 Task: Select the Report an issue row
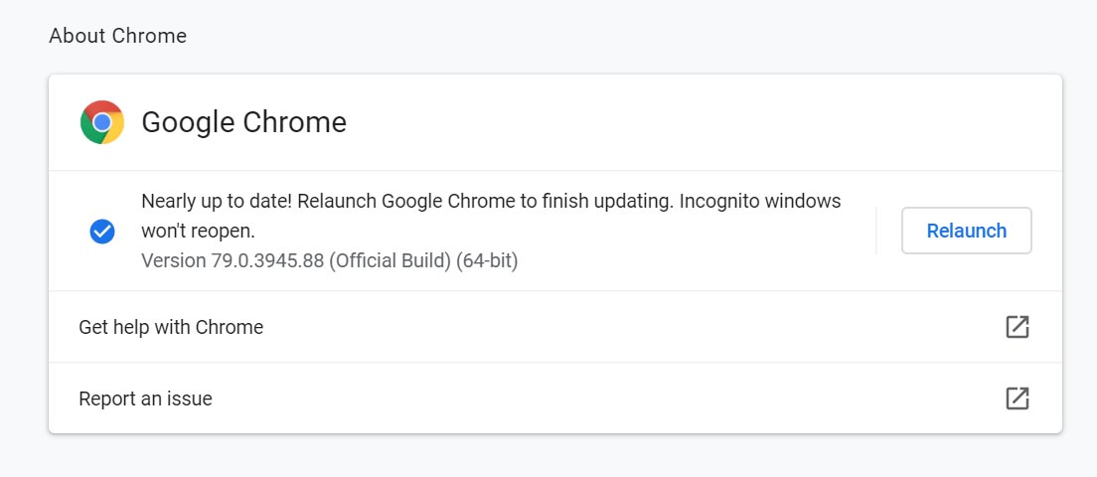554,397
